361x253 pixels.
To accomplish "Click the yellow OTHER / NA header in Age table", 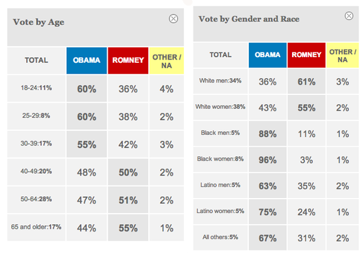I will (167, 60).
